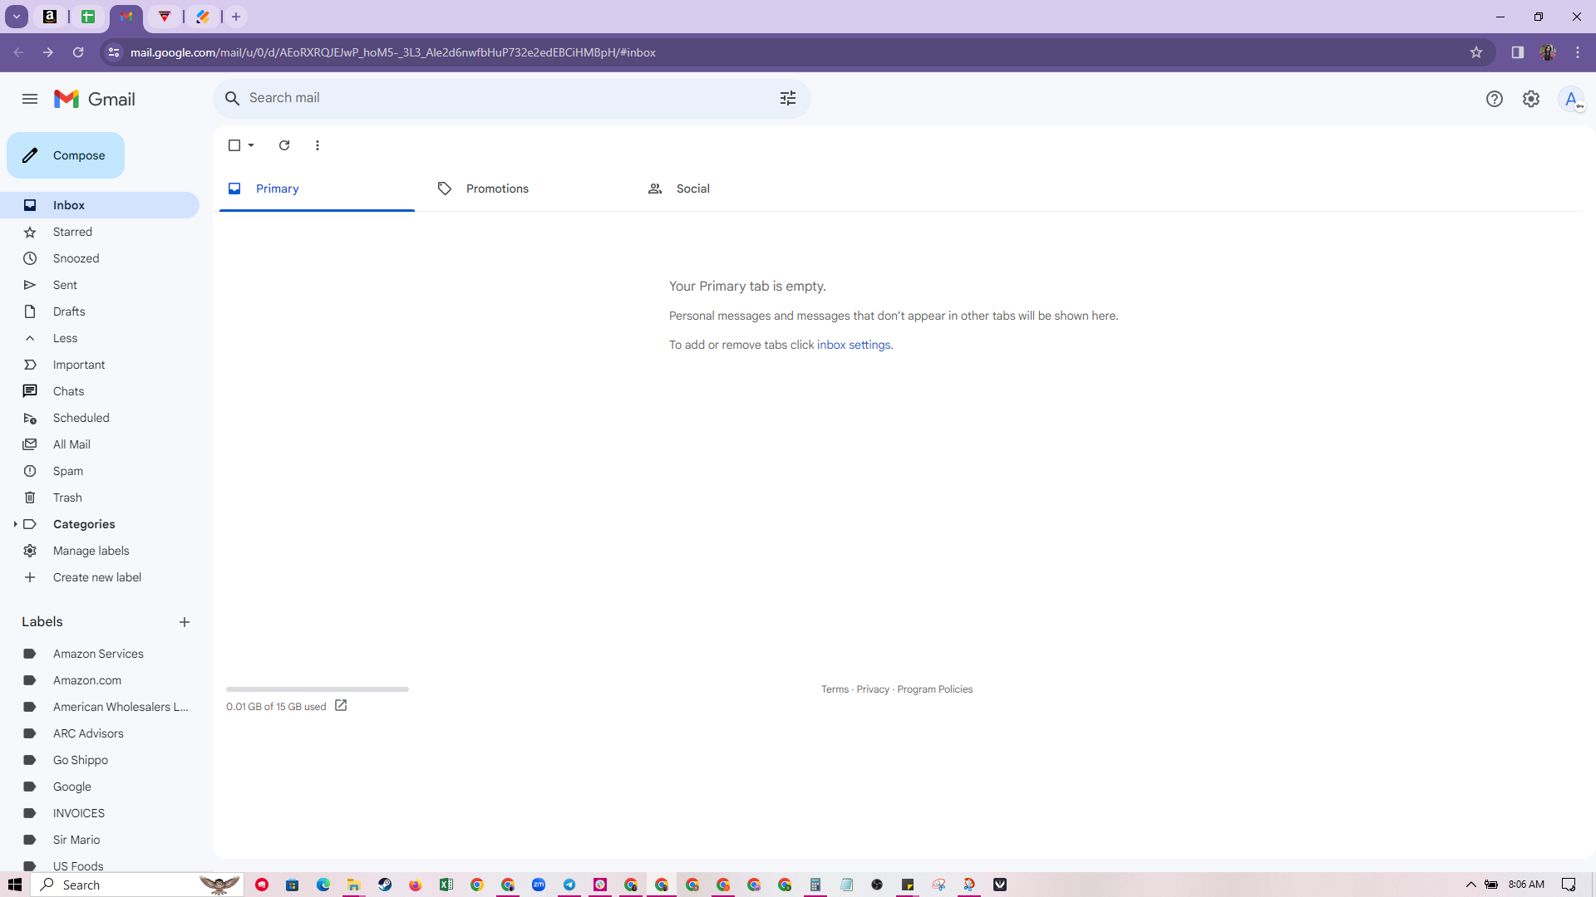Switch to the Social tab

[736, 189]
